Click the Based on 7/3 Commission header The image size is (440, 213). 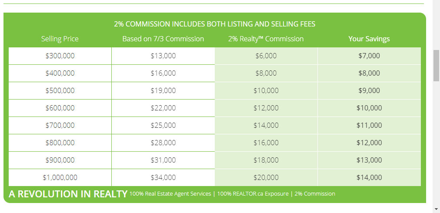(x=163, y=39)
